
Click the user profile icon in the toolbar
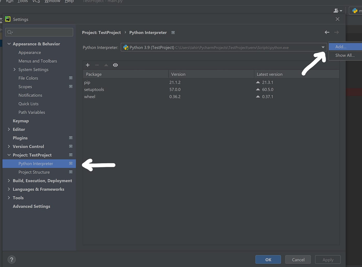[x=336, y=10]
